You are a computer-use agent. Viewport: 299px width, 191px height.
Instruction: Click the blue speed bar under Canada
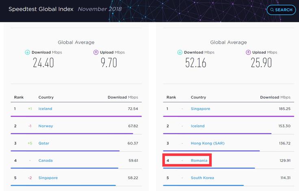65,168
